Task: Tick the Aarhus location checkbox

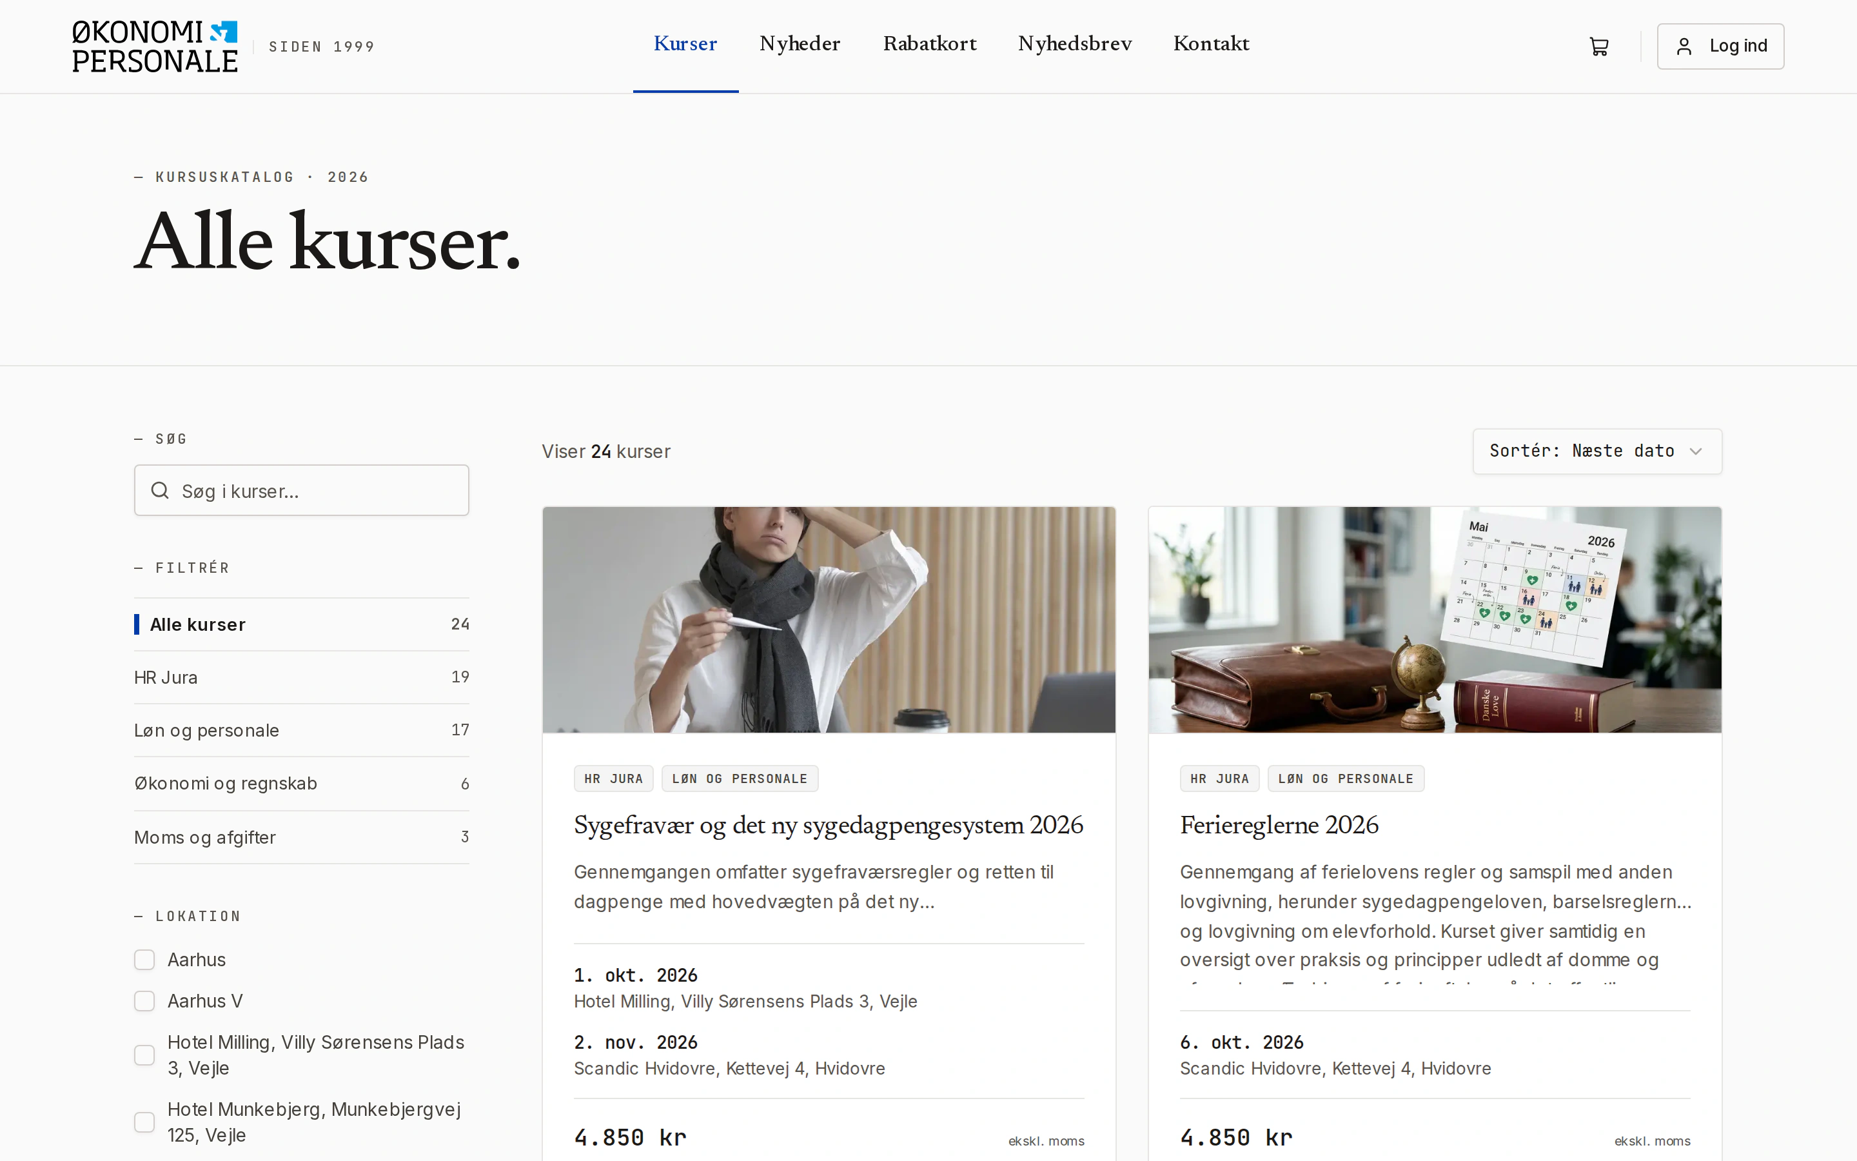Action: pyautogui.click(x=144, y=960)
